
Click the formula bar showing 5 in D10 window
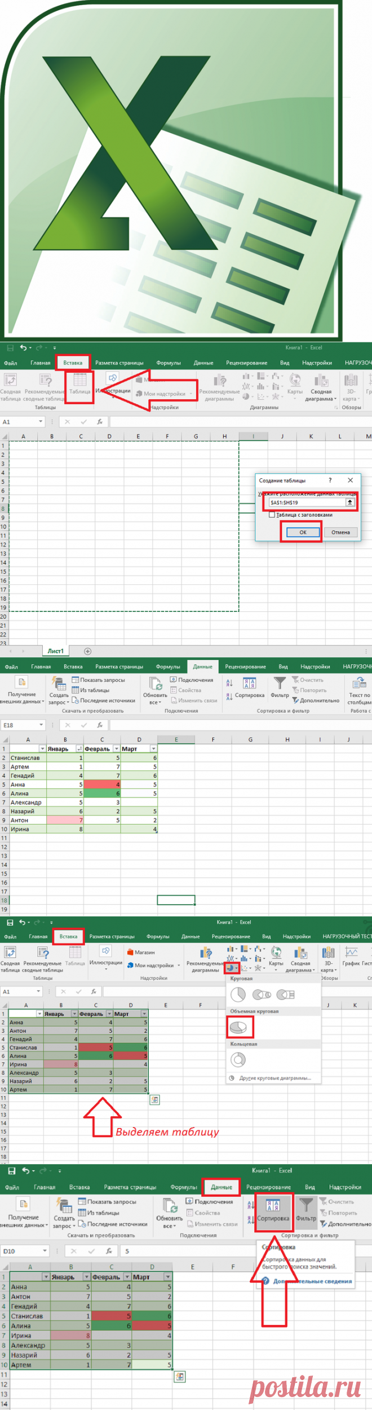(246, 1251)
